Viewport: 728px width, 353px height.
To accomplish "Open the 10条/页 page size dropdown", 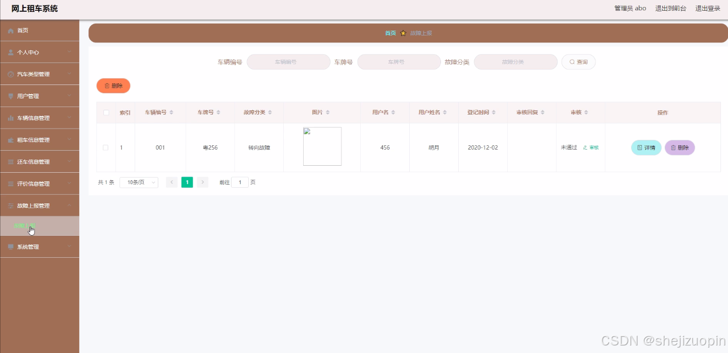I will [x=139, y=182].
